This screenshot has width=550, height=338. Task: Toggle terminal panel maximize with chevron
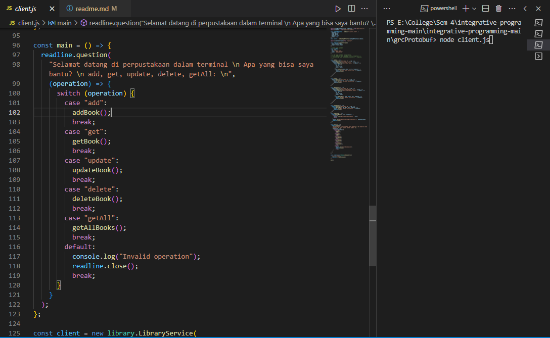525,8
